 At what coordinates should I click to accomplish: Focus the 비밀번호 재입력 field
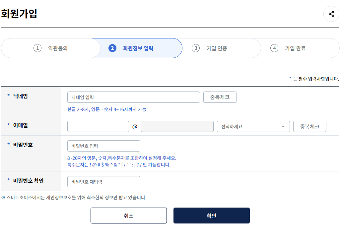point(104,182)
